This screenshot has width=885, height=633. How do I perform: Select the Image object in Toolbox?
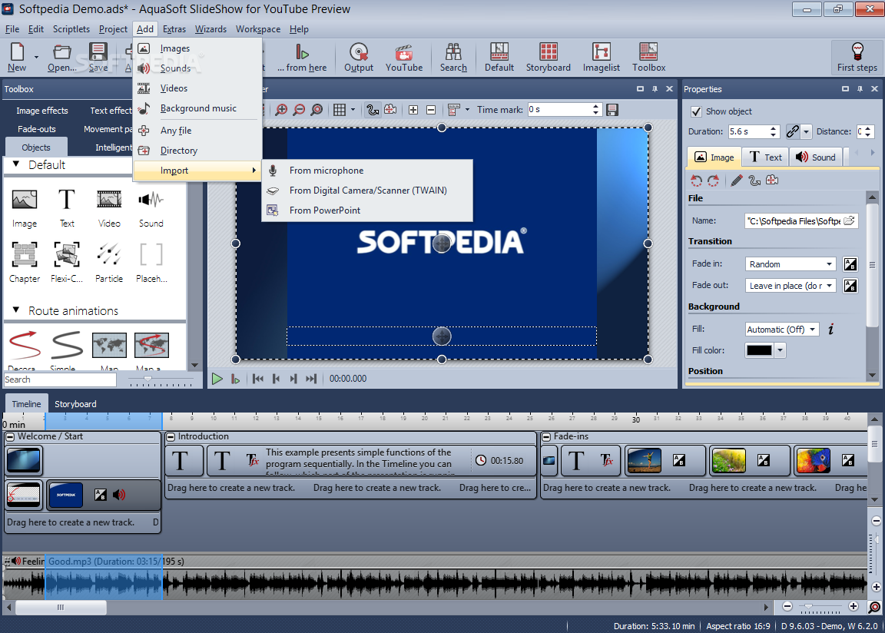25,207
